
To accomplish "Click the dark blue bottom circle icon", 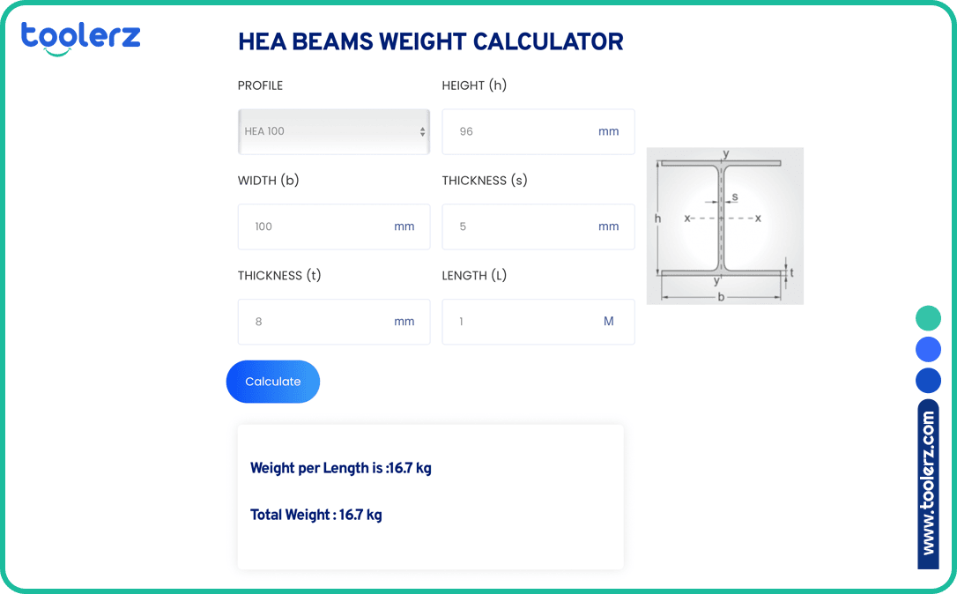I will [928, 380].
